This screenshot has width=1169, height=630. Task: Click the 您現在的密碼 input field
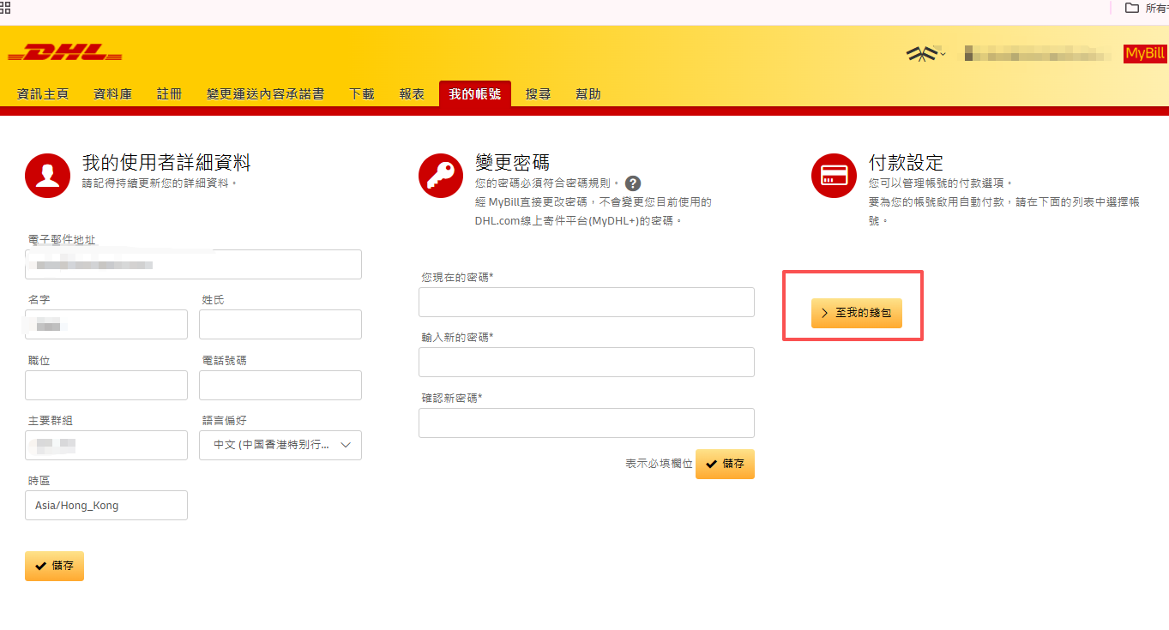click(587, 302)
